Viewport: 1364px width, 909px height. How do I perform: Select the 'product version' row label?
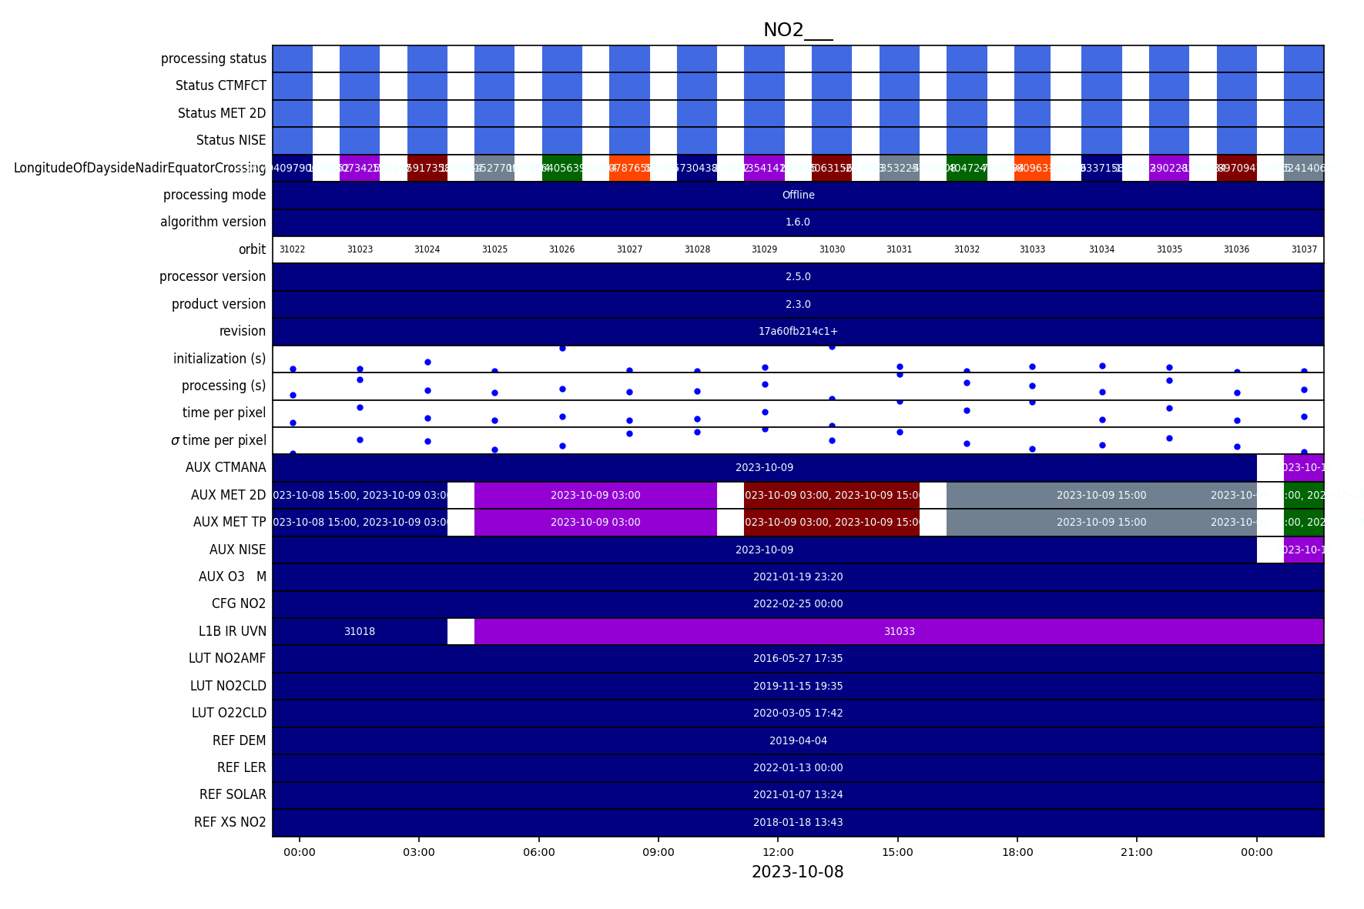click(219, 304)
